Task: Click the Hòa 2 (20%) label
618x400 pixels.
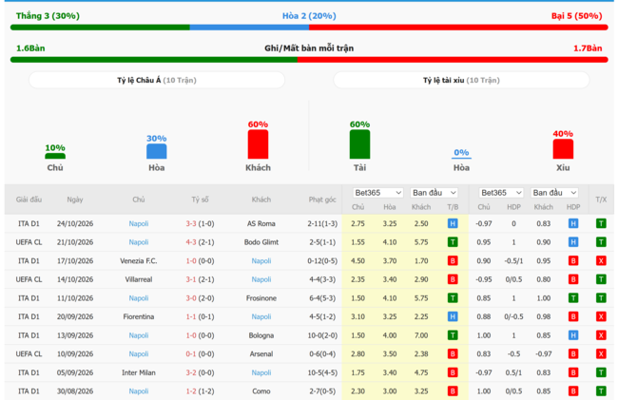Action: coord(309,16)
